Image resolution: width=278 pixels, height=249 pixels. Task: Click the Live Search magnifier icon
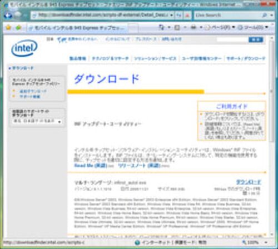click(x=265, y=16)
